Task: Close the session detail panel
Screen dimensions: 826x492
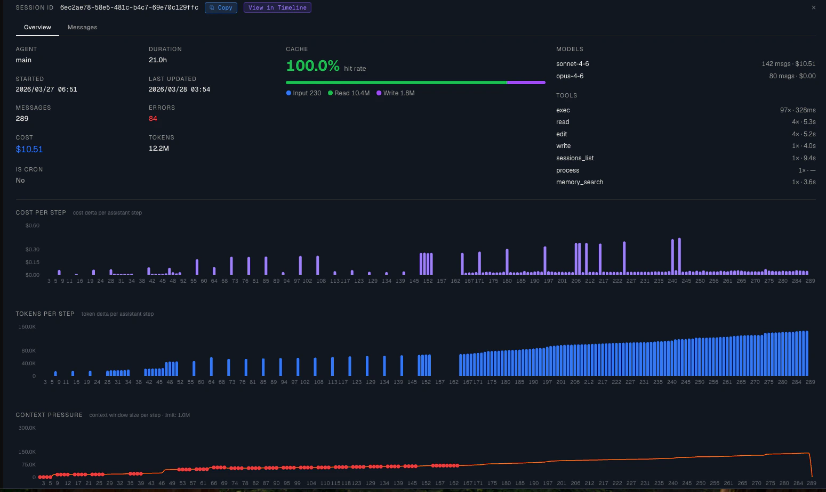Action: pos(813,7)
